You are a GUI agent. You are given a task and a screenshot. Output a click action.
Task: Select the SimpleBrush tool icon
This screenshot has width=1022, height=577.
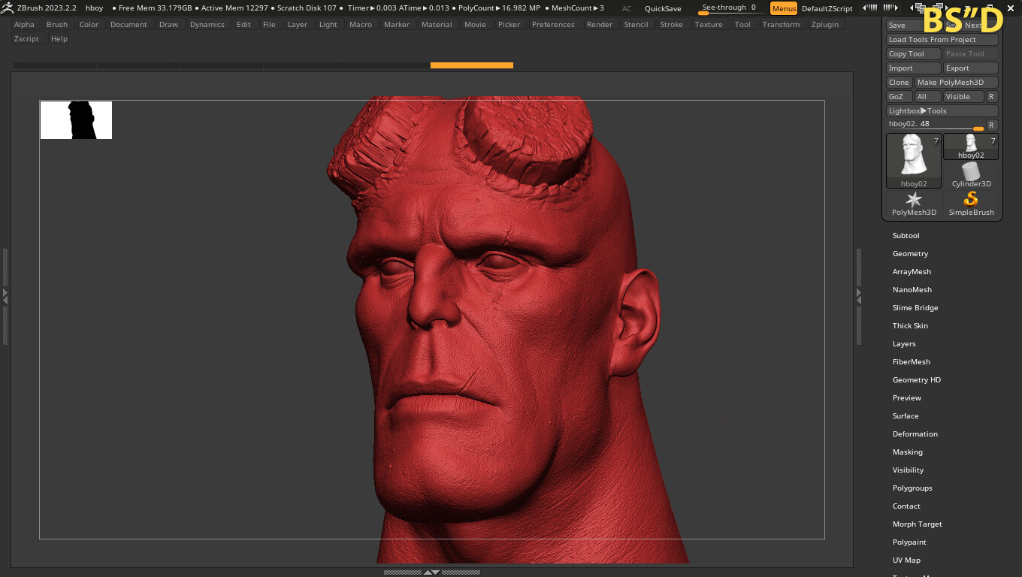click(971, 204)
